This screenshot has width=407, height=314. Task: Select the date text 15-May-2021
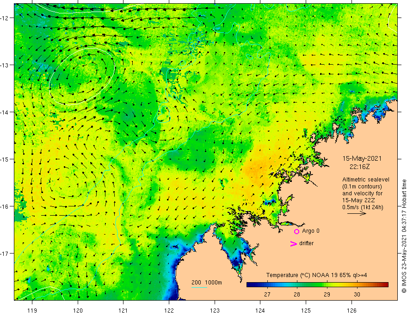point(362,158)
